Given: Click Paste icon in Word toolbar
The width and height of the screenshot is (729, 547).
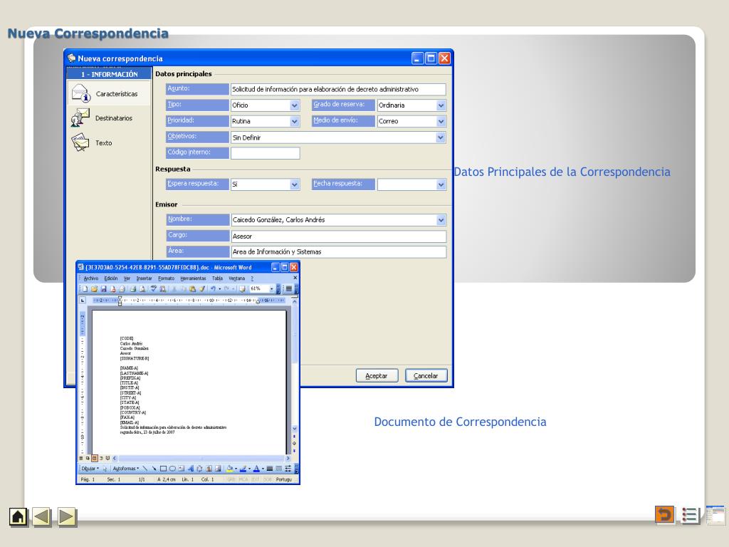Looking at the screenshot, I should tap(192, 289).
